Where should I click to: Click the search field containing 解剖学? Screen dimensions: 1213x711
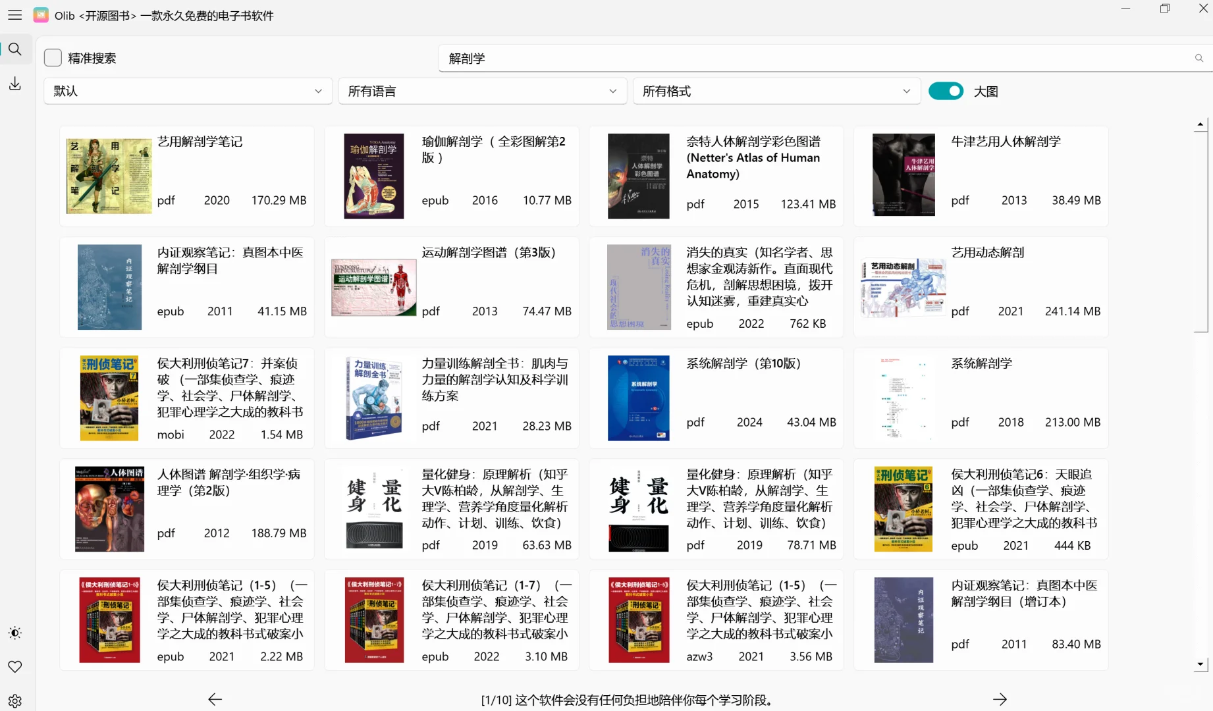(x=817, y=59)
